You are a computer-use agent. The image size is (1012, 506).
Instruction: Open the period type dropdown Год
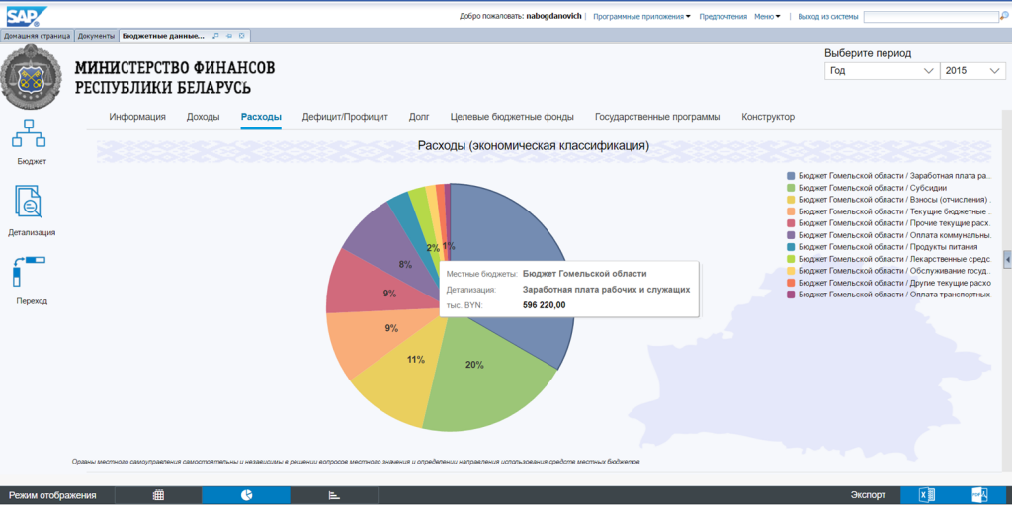(881, 71)
